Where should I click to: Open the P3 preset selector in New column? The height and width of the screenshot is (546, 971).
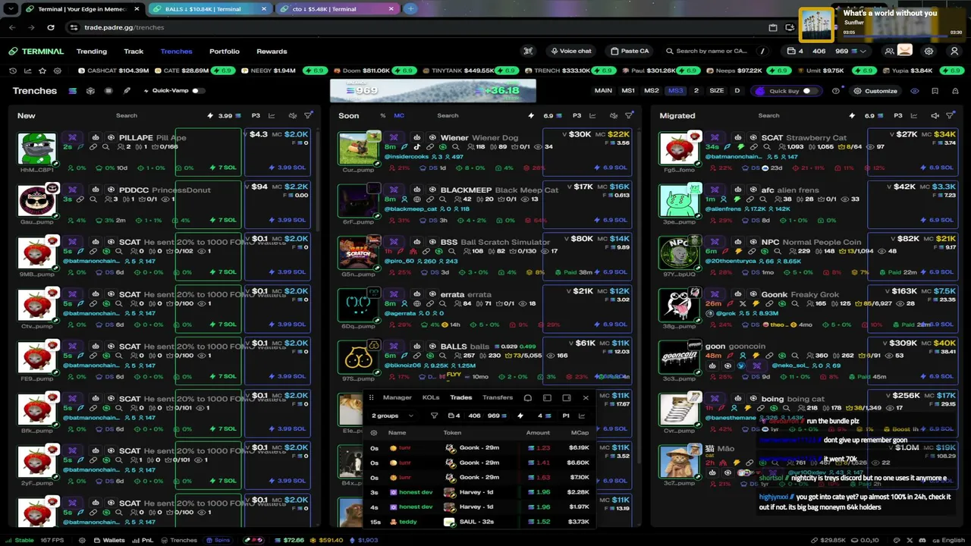[256, 116]
